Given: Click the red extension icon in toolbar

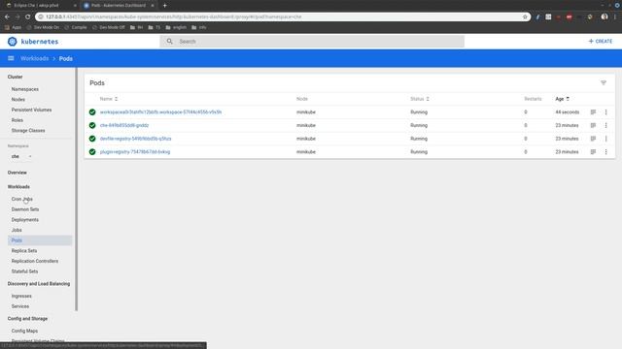Looking at the screenshot, I should click(x=569, y=16).
